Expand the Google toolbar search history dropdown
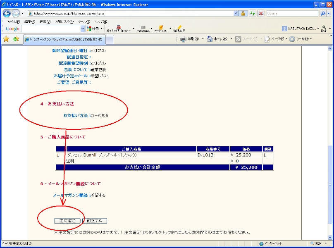Screen dimensions: 334x248 pos(83,29)
